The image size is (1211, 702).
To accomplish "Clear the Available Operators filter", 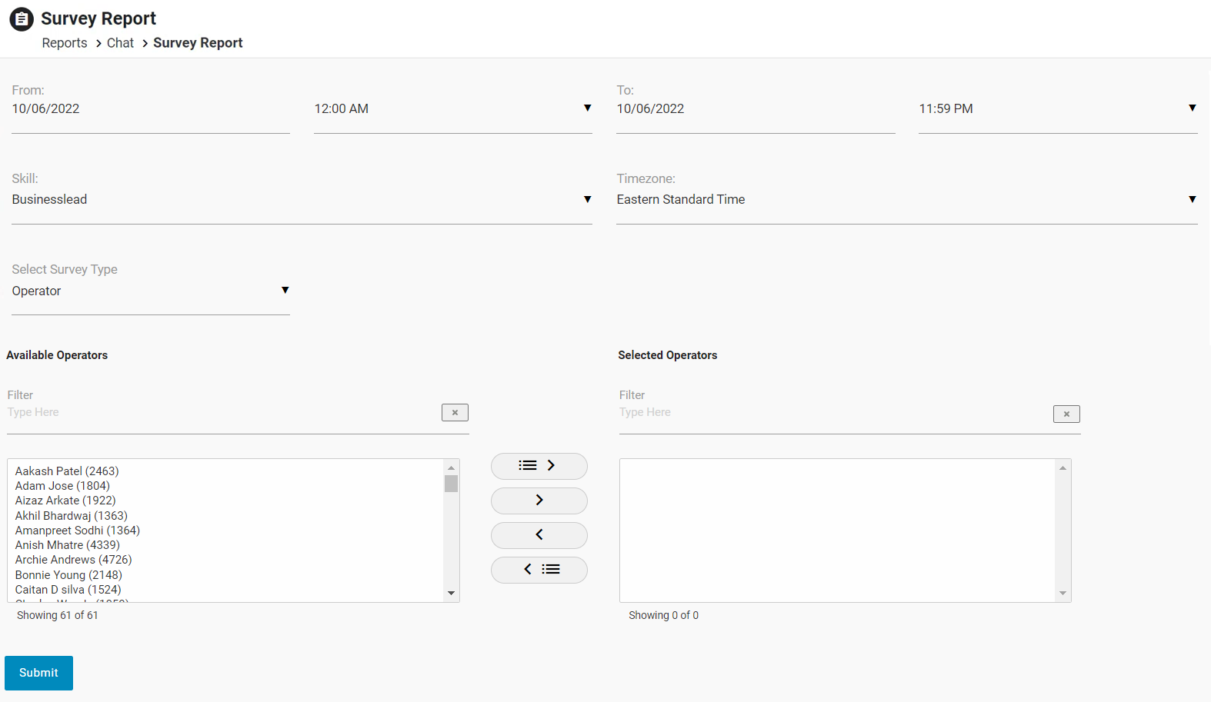I will [x=455, y=413].
